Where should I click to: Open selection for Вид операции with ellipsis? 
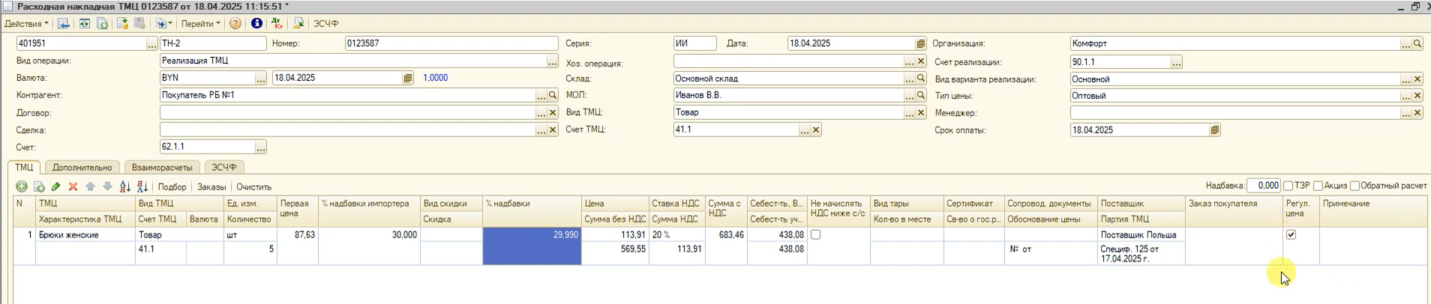click(x=553, y=61)
